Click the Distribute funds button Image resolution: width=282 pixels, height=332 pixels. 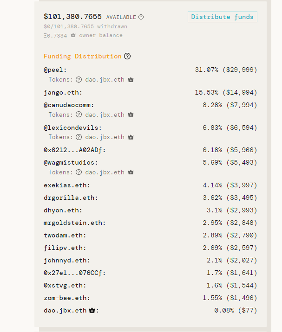point(223,17)
